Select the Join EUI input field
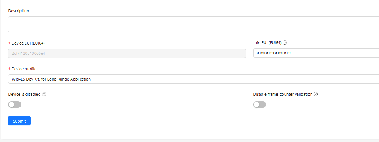The height and width of the screenshot is (142, 379). click(x=316, y=53)
